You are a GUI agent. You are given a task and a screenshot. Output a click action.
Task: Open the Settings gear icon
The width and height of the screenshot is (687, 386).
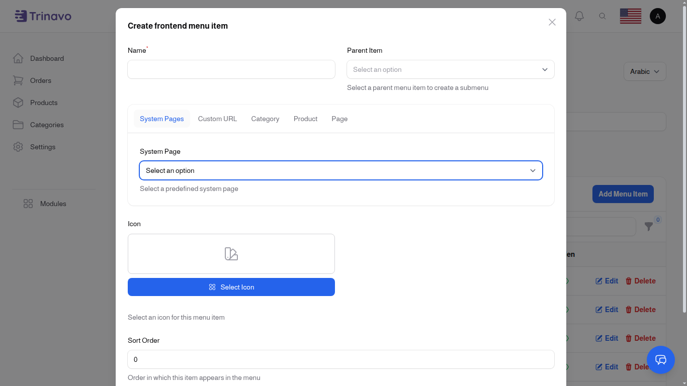pos(18,147)
